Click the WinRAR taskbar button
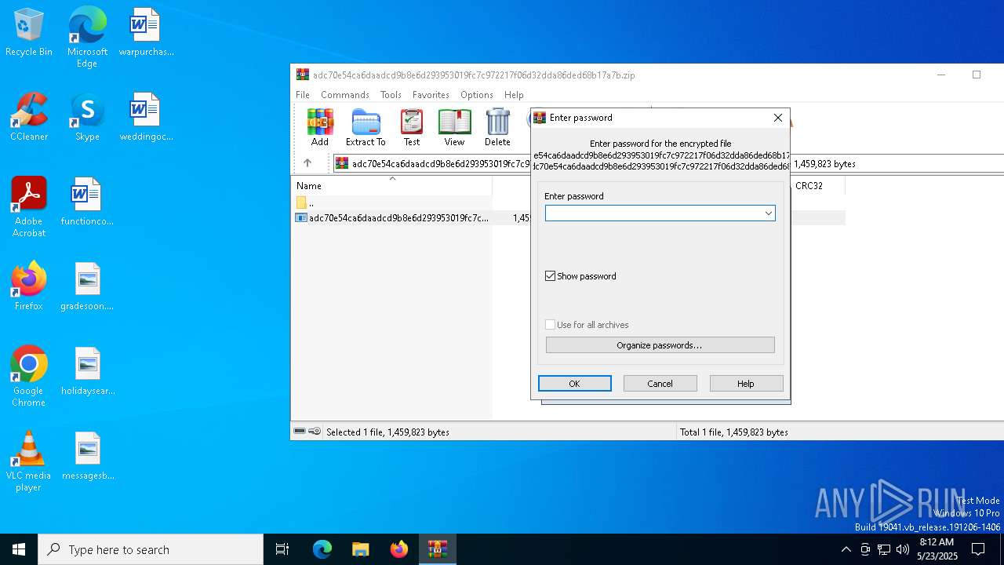Image resolution: width=1004 pixels, height=565 pixels. (x=438, y=549)
